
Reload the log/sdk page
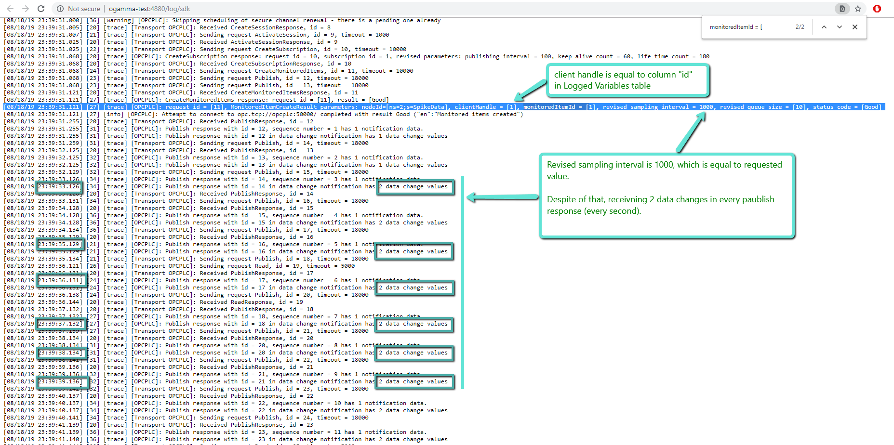(41, 9)
